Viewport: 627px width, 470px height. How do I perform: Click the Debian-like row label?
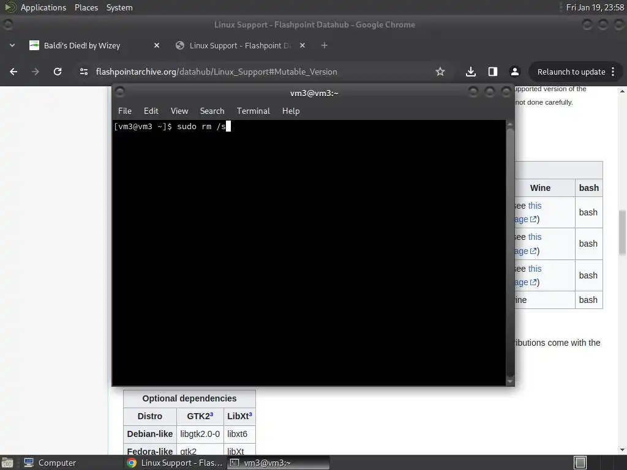click(150, 434)
